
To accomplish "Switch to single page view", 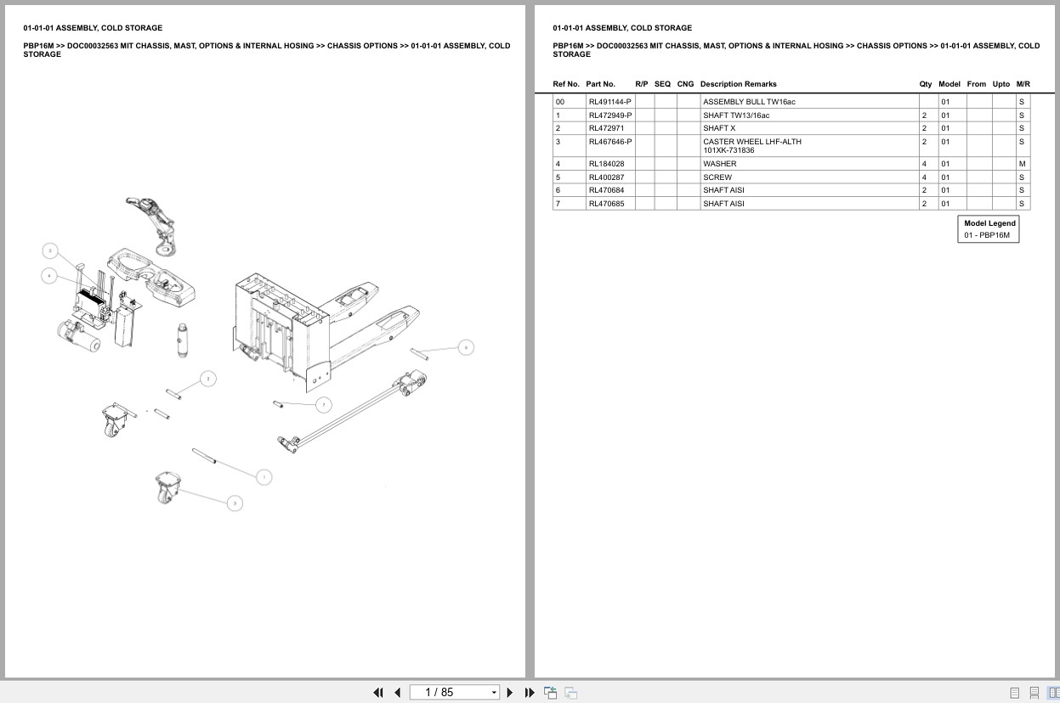I will coord(1014,693).
